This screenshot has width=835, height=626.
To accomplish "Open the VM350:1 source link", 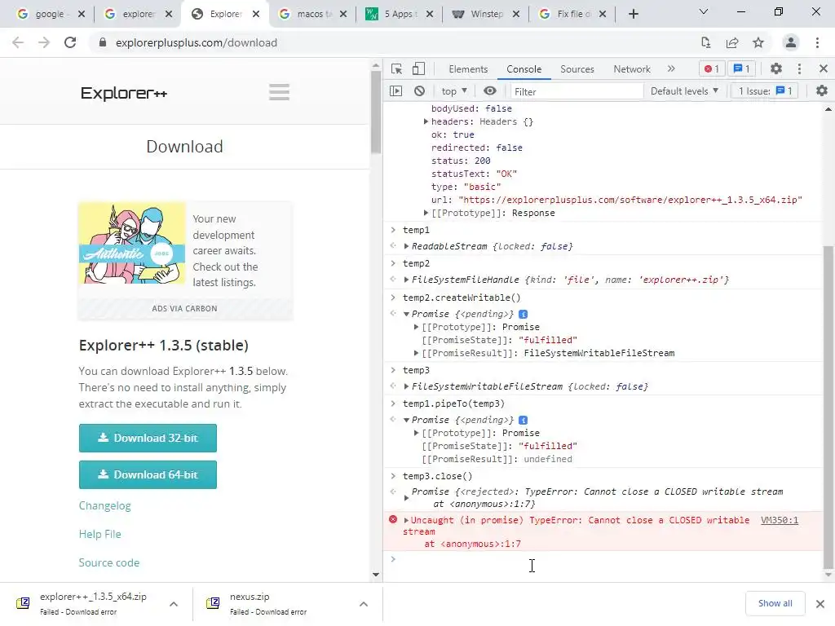I will pos(779,520).
